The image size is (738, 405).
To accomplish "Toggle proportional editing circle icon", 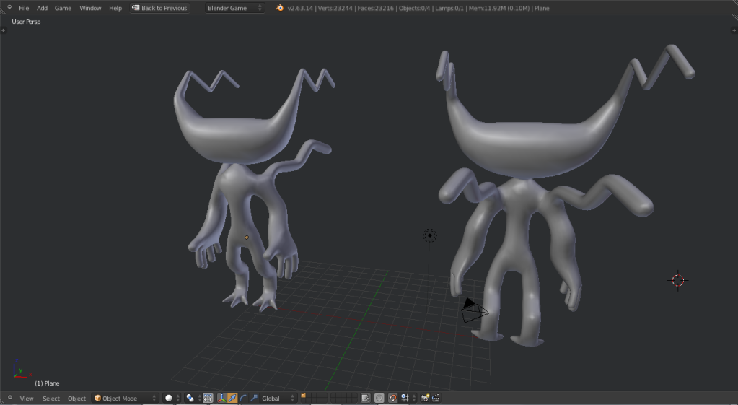I will pyautogui.click(x=379, y=399).
